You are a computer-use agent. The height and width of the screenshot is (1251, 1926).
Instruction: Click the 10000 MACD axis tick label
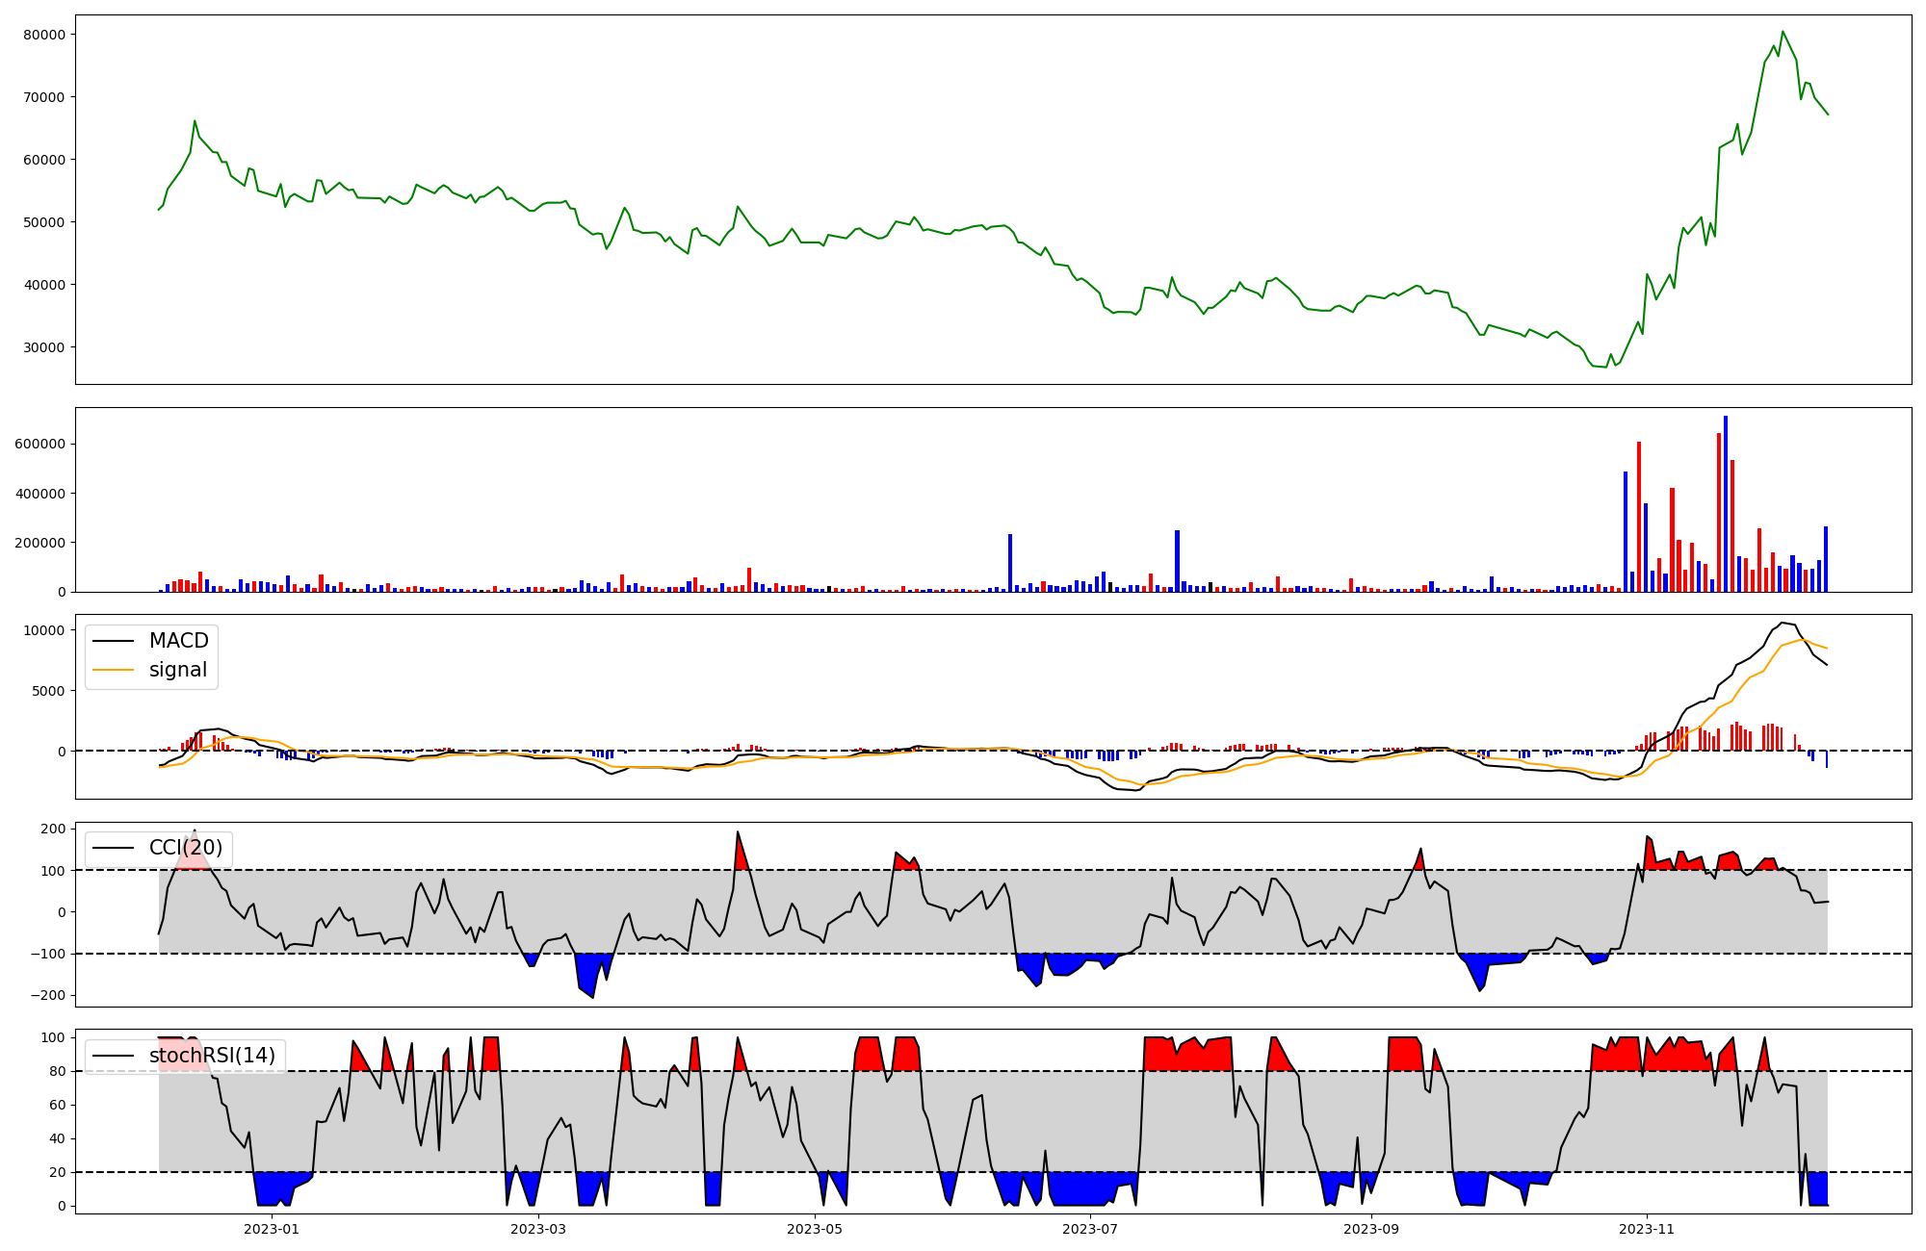click(x=42, y=630)
